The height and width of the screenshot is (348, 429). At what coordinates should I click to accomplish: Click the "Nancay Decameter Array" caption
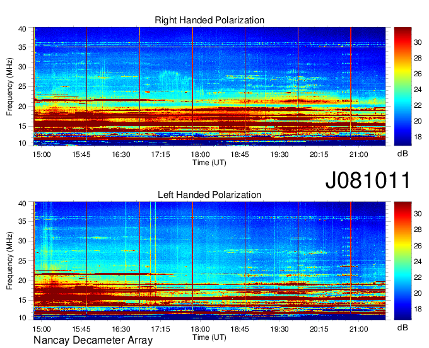pos(93,340)
